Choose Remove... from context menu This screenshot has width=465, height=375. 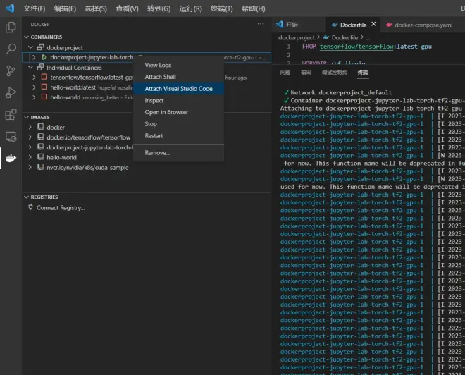pyautogui.click(x=178, y=153)
